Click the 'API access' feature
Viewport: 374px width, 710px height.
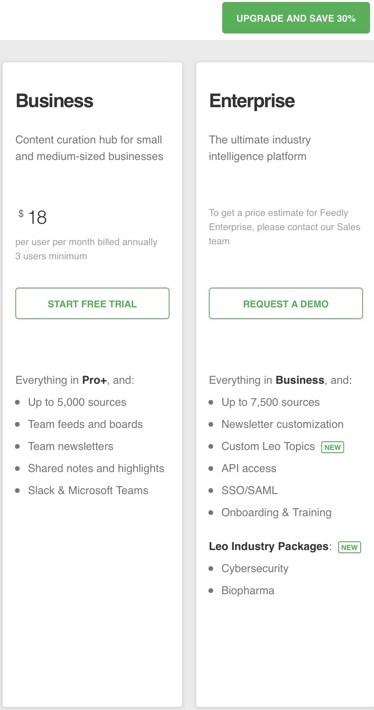(x=249, y=468)
